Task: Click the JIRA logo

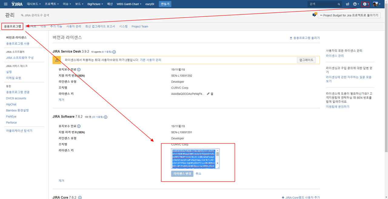Action: (x=17, y=4)
